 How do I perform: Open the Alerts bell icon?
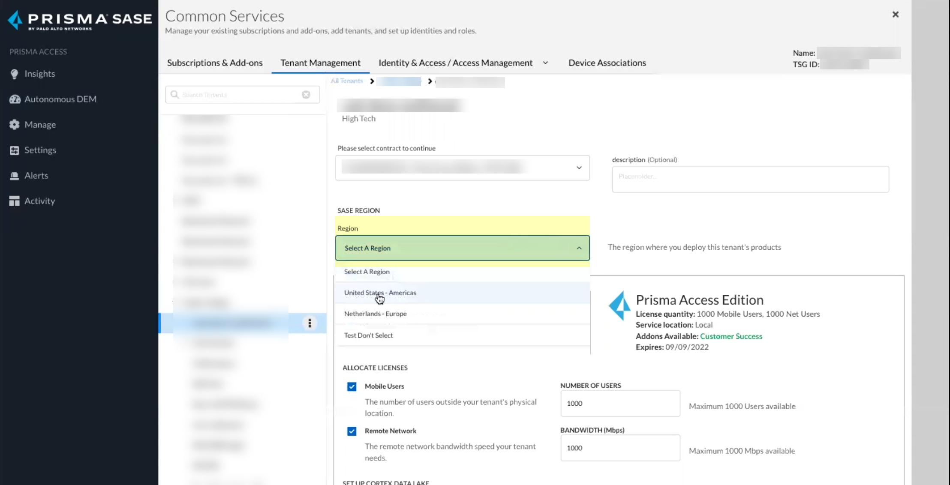point(15,176)
